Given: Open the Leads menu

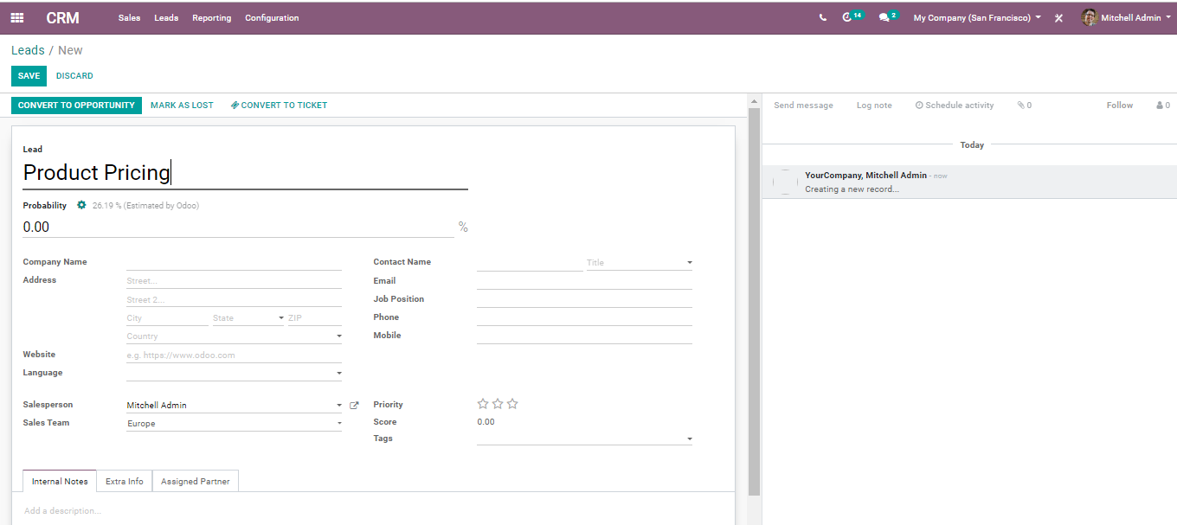Looking at the screenshot, I should click(166, 17).
